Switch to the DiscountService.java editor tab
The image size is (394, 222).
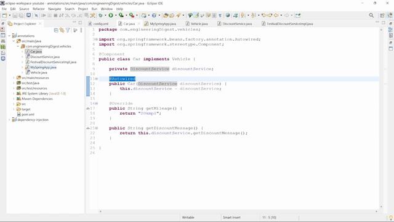pos(237,23)
